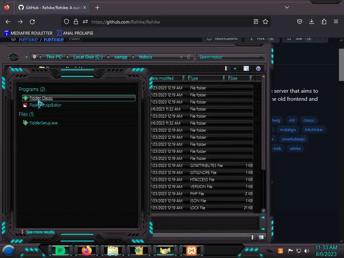Open Firefox downloads panel
This screenshot has width=344, height=258.
click(311, 21)
